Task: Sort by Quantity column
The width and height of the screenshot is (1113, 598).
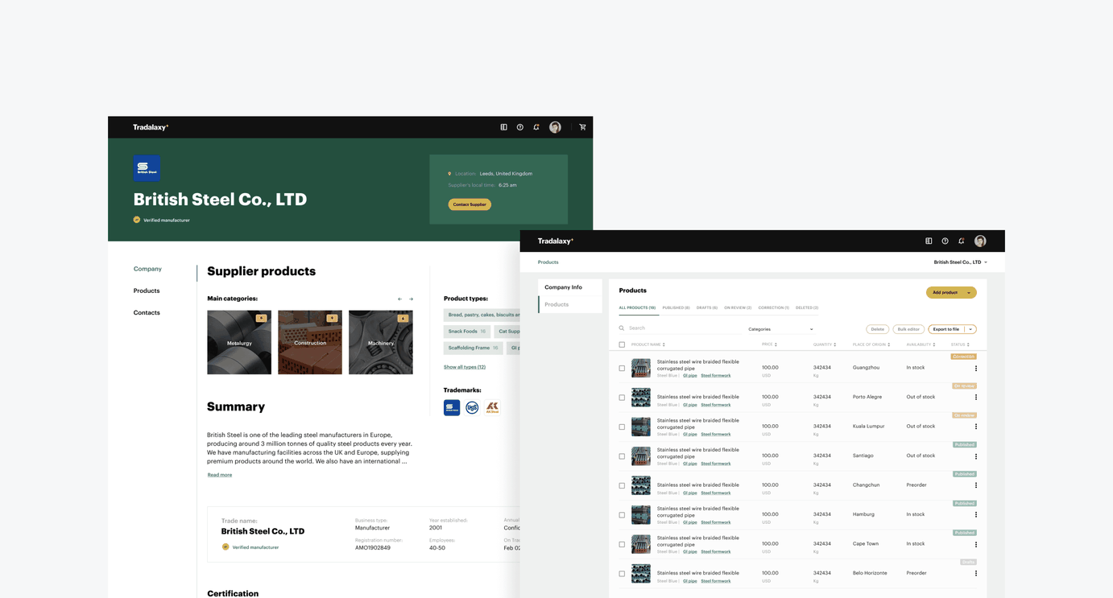Action: coord(825,344)
